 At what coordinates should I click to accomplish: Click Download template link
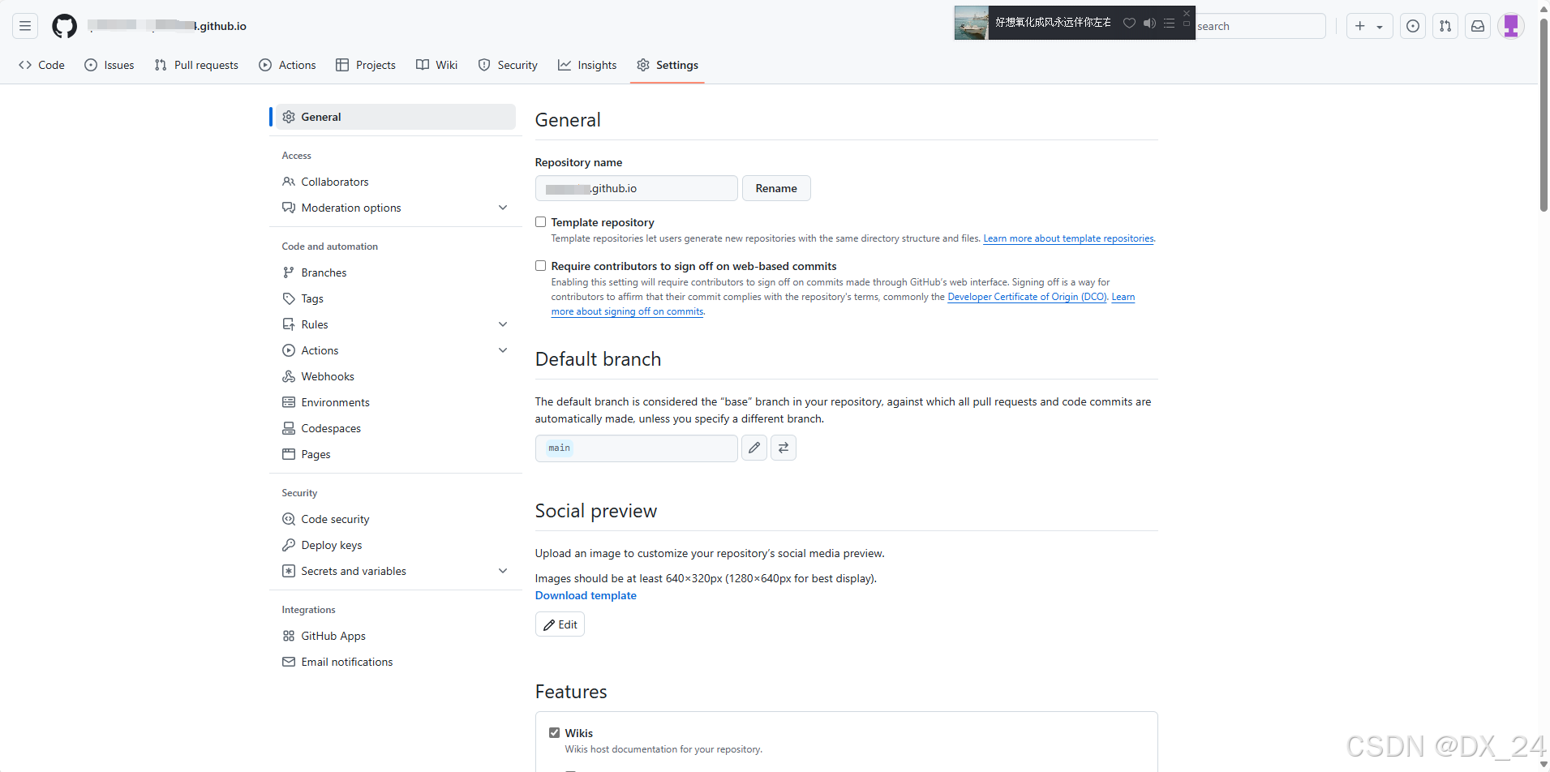pyautogui.click(x=586, y=595)
